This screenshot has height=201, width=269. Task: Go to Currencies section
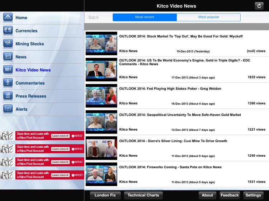pyautogui.click(x=27, y=31)
